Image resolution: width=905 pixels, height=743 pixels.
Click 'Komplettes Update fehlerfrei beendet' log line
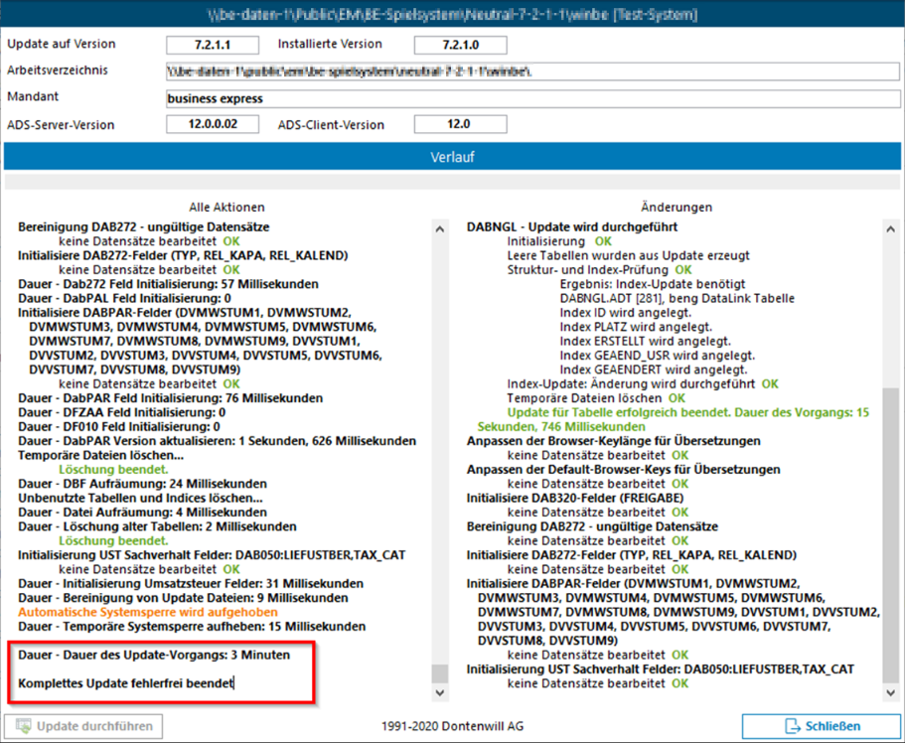(126, 682)
